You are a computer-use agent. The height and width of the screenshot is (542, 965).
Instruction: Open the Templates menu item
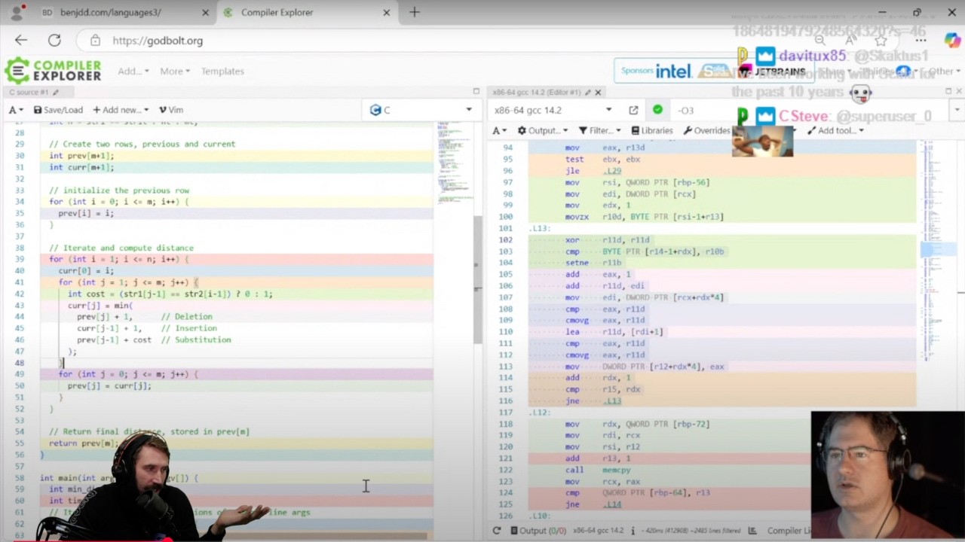pos(222,71)
